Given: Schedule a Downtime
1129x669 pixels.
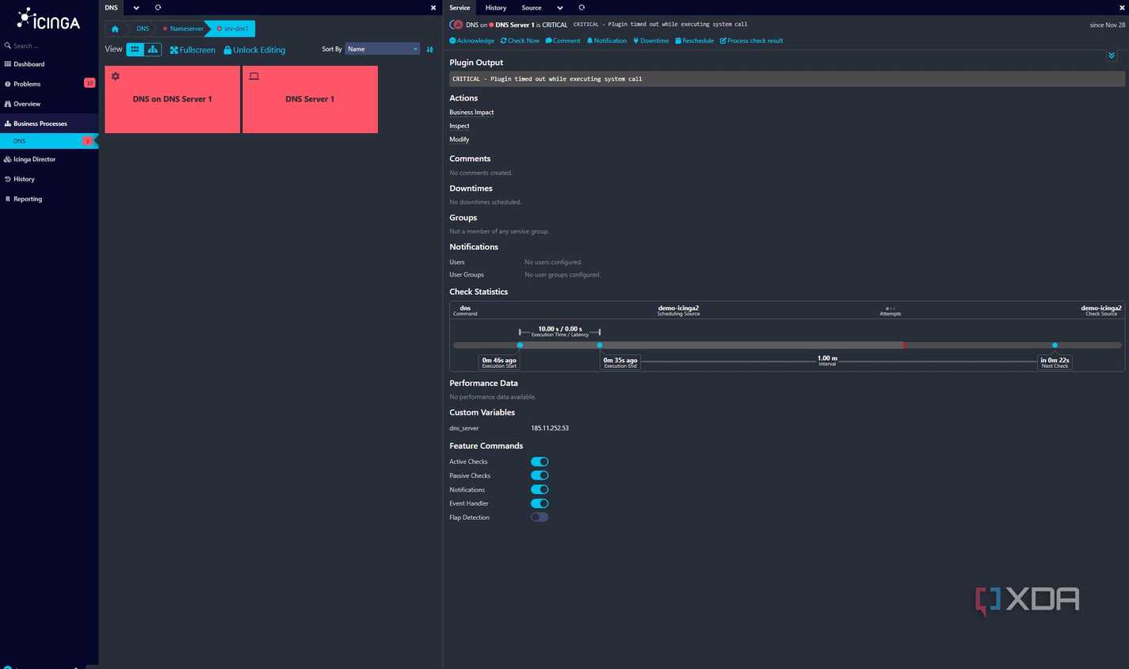Looking at the screenshot, I should [650, 40].
